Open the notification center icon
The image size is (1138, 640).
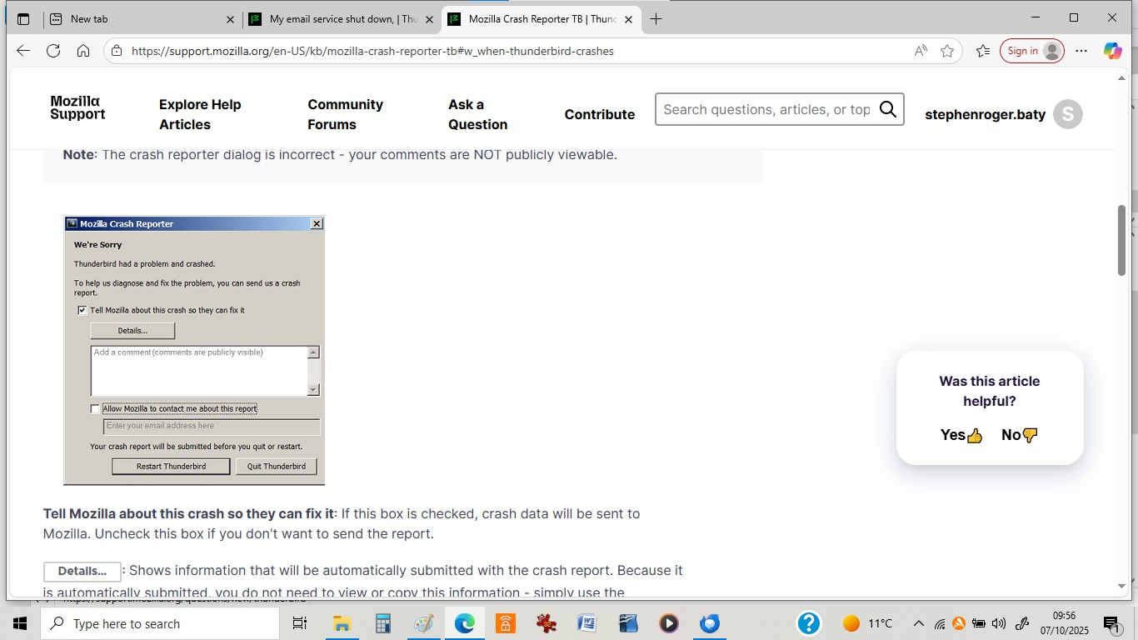[x=1111, y=623]
